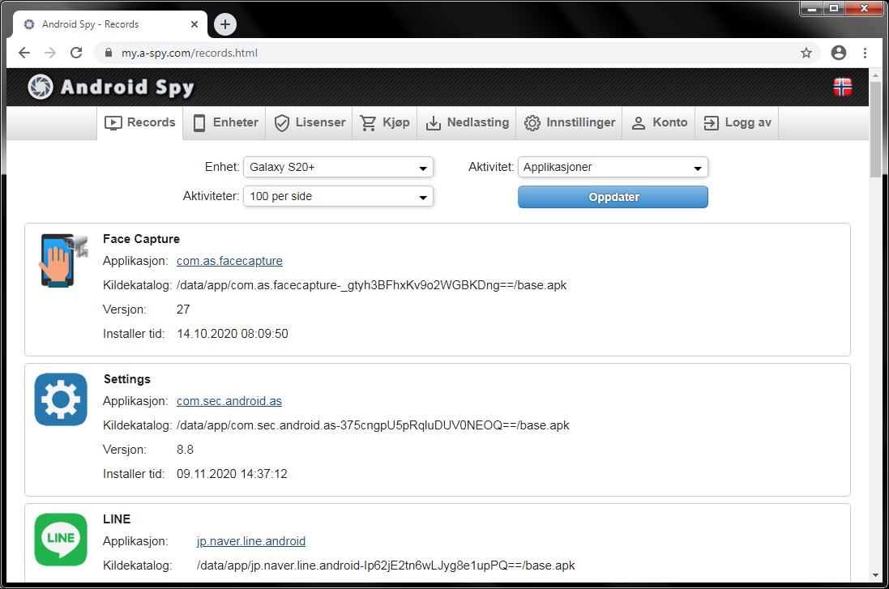Click the scrollbar up arrow
The width and height of the screenshot is (889, 589).
[x=875, y=75]
